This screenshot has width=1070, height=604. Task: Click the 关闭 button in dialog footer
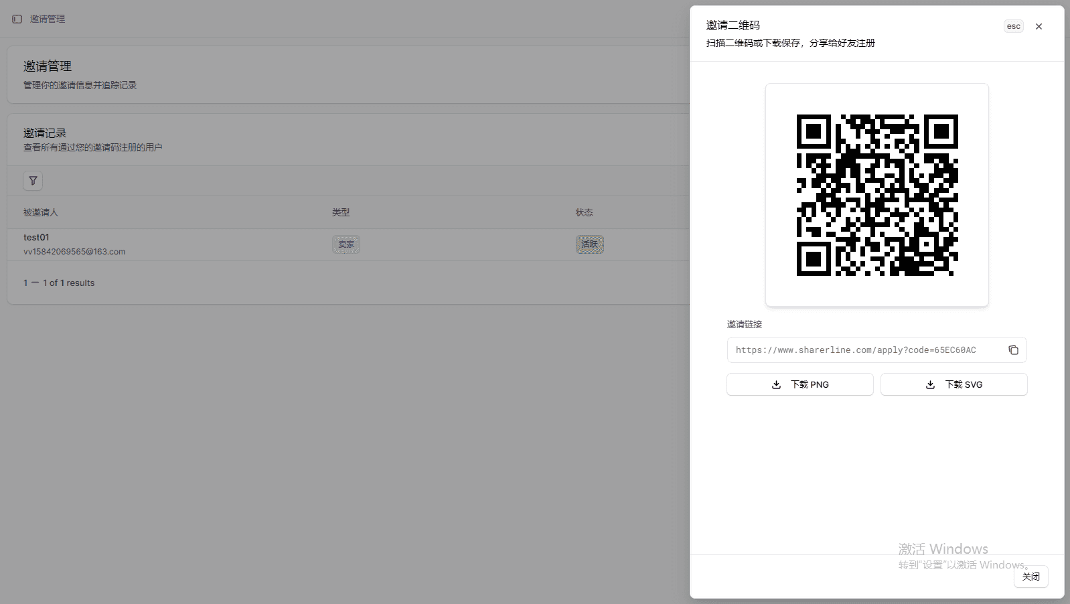coord(1030,577)
